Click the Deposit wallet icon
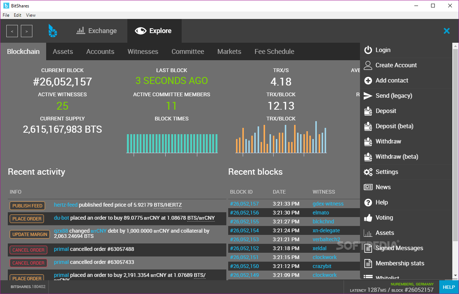Screen dimensions: 459x294 click(x=368, y=111)
